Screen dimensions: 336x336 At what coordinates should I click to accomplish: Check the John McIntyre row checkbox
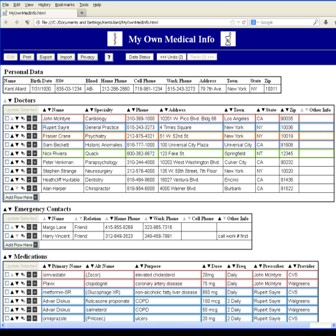click(x=7, y=118)
